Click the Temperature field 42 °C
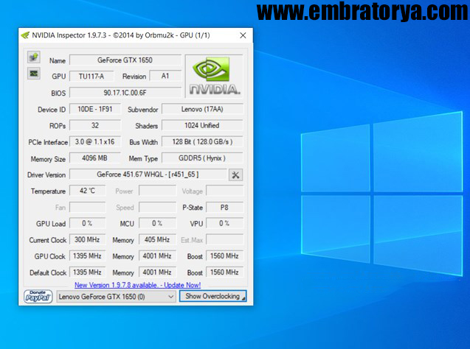The image size is (470, 349). point(88,191)
